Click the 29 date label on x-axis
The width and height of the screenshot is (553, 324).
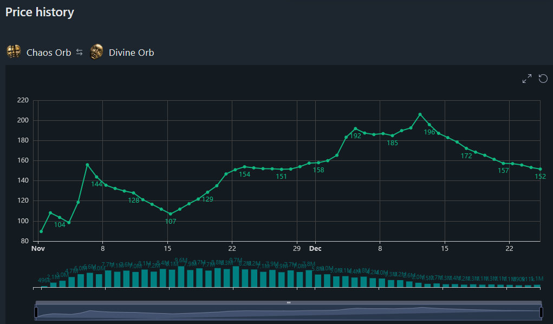click(x=297, y=249)
